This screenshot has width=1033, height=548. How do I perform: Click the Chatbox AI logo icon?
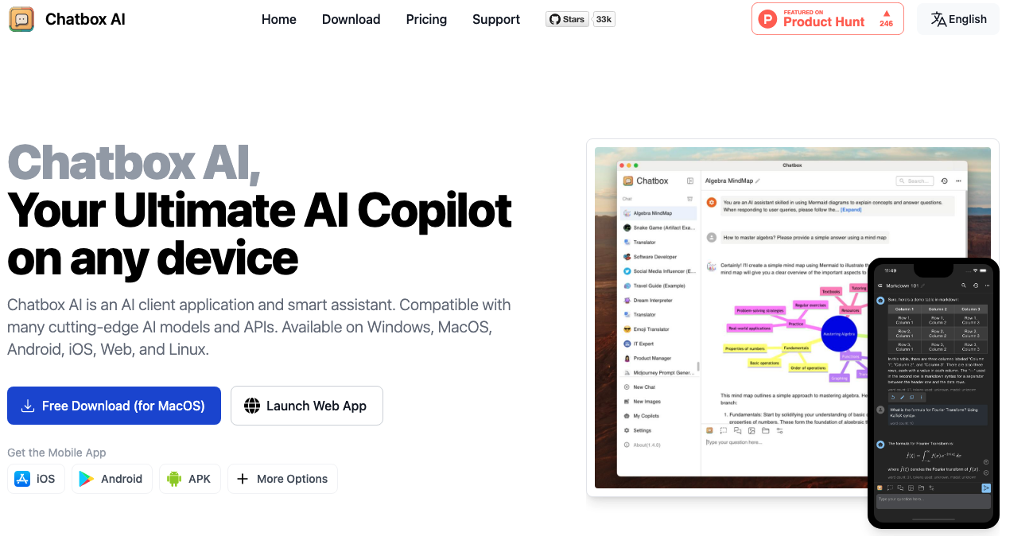click(x=21, y=19)
